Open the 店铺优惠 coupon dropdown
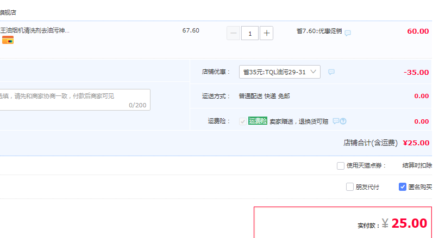Image resolution: width=439 pixels, height=238 pixels. (280, 72)
